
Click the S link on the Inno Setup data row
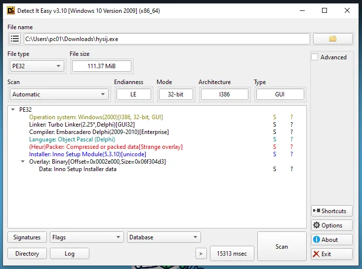coord(275,169)
